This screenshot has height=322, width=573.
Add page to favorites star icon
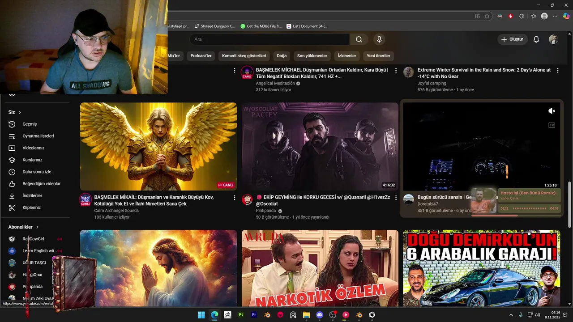(487, 16)
